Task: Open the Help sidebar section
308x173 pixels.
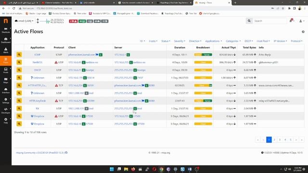Action: click(6, 121)
